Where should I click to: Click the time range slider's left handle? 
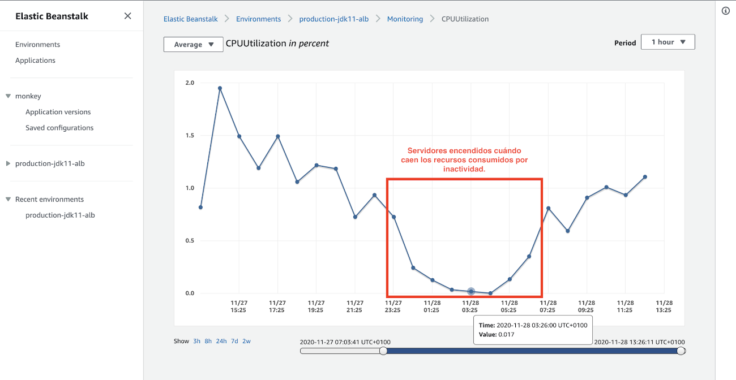pyautogui.click(x=383, y=351)
